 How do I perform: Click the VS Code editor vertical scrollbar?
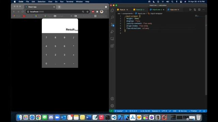tap(206, 55)
